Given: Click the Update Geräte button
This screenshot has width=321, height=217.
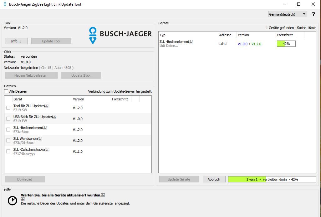Looking at the screenshot, I should click(x=179, y=179).
